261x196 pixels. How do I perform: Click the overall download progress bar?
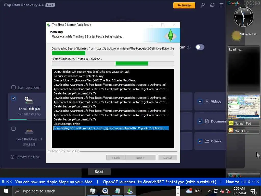[x=113, y=53]
